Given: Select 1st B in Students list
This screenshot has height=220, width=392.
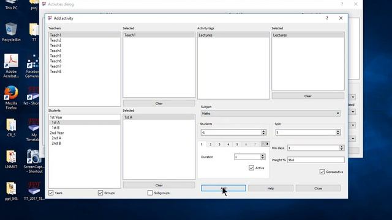Looking at the screenshot, I should coord(85,128).
